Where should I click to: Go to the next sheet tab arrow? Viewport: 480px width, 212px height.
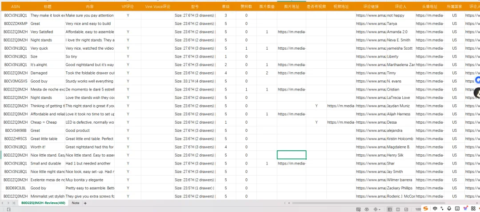pyautogui.click(x=8, y=203)
